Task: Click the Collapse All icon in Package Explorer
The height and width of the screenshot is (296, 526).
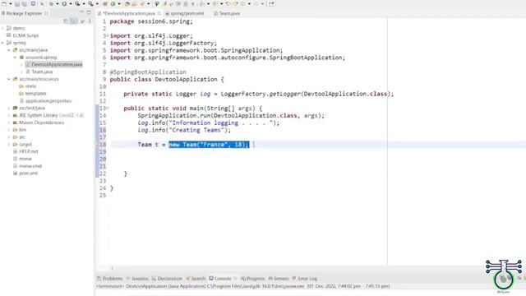Action: click(x=66, y=21)
